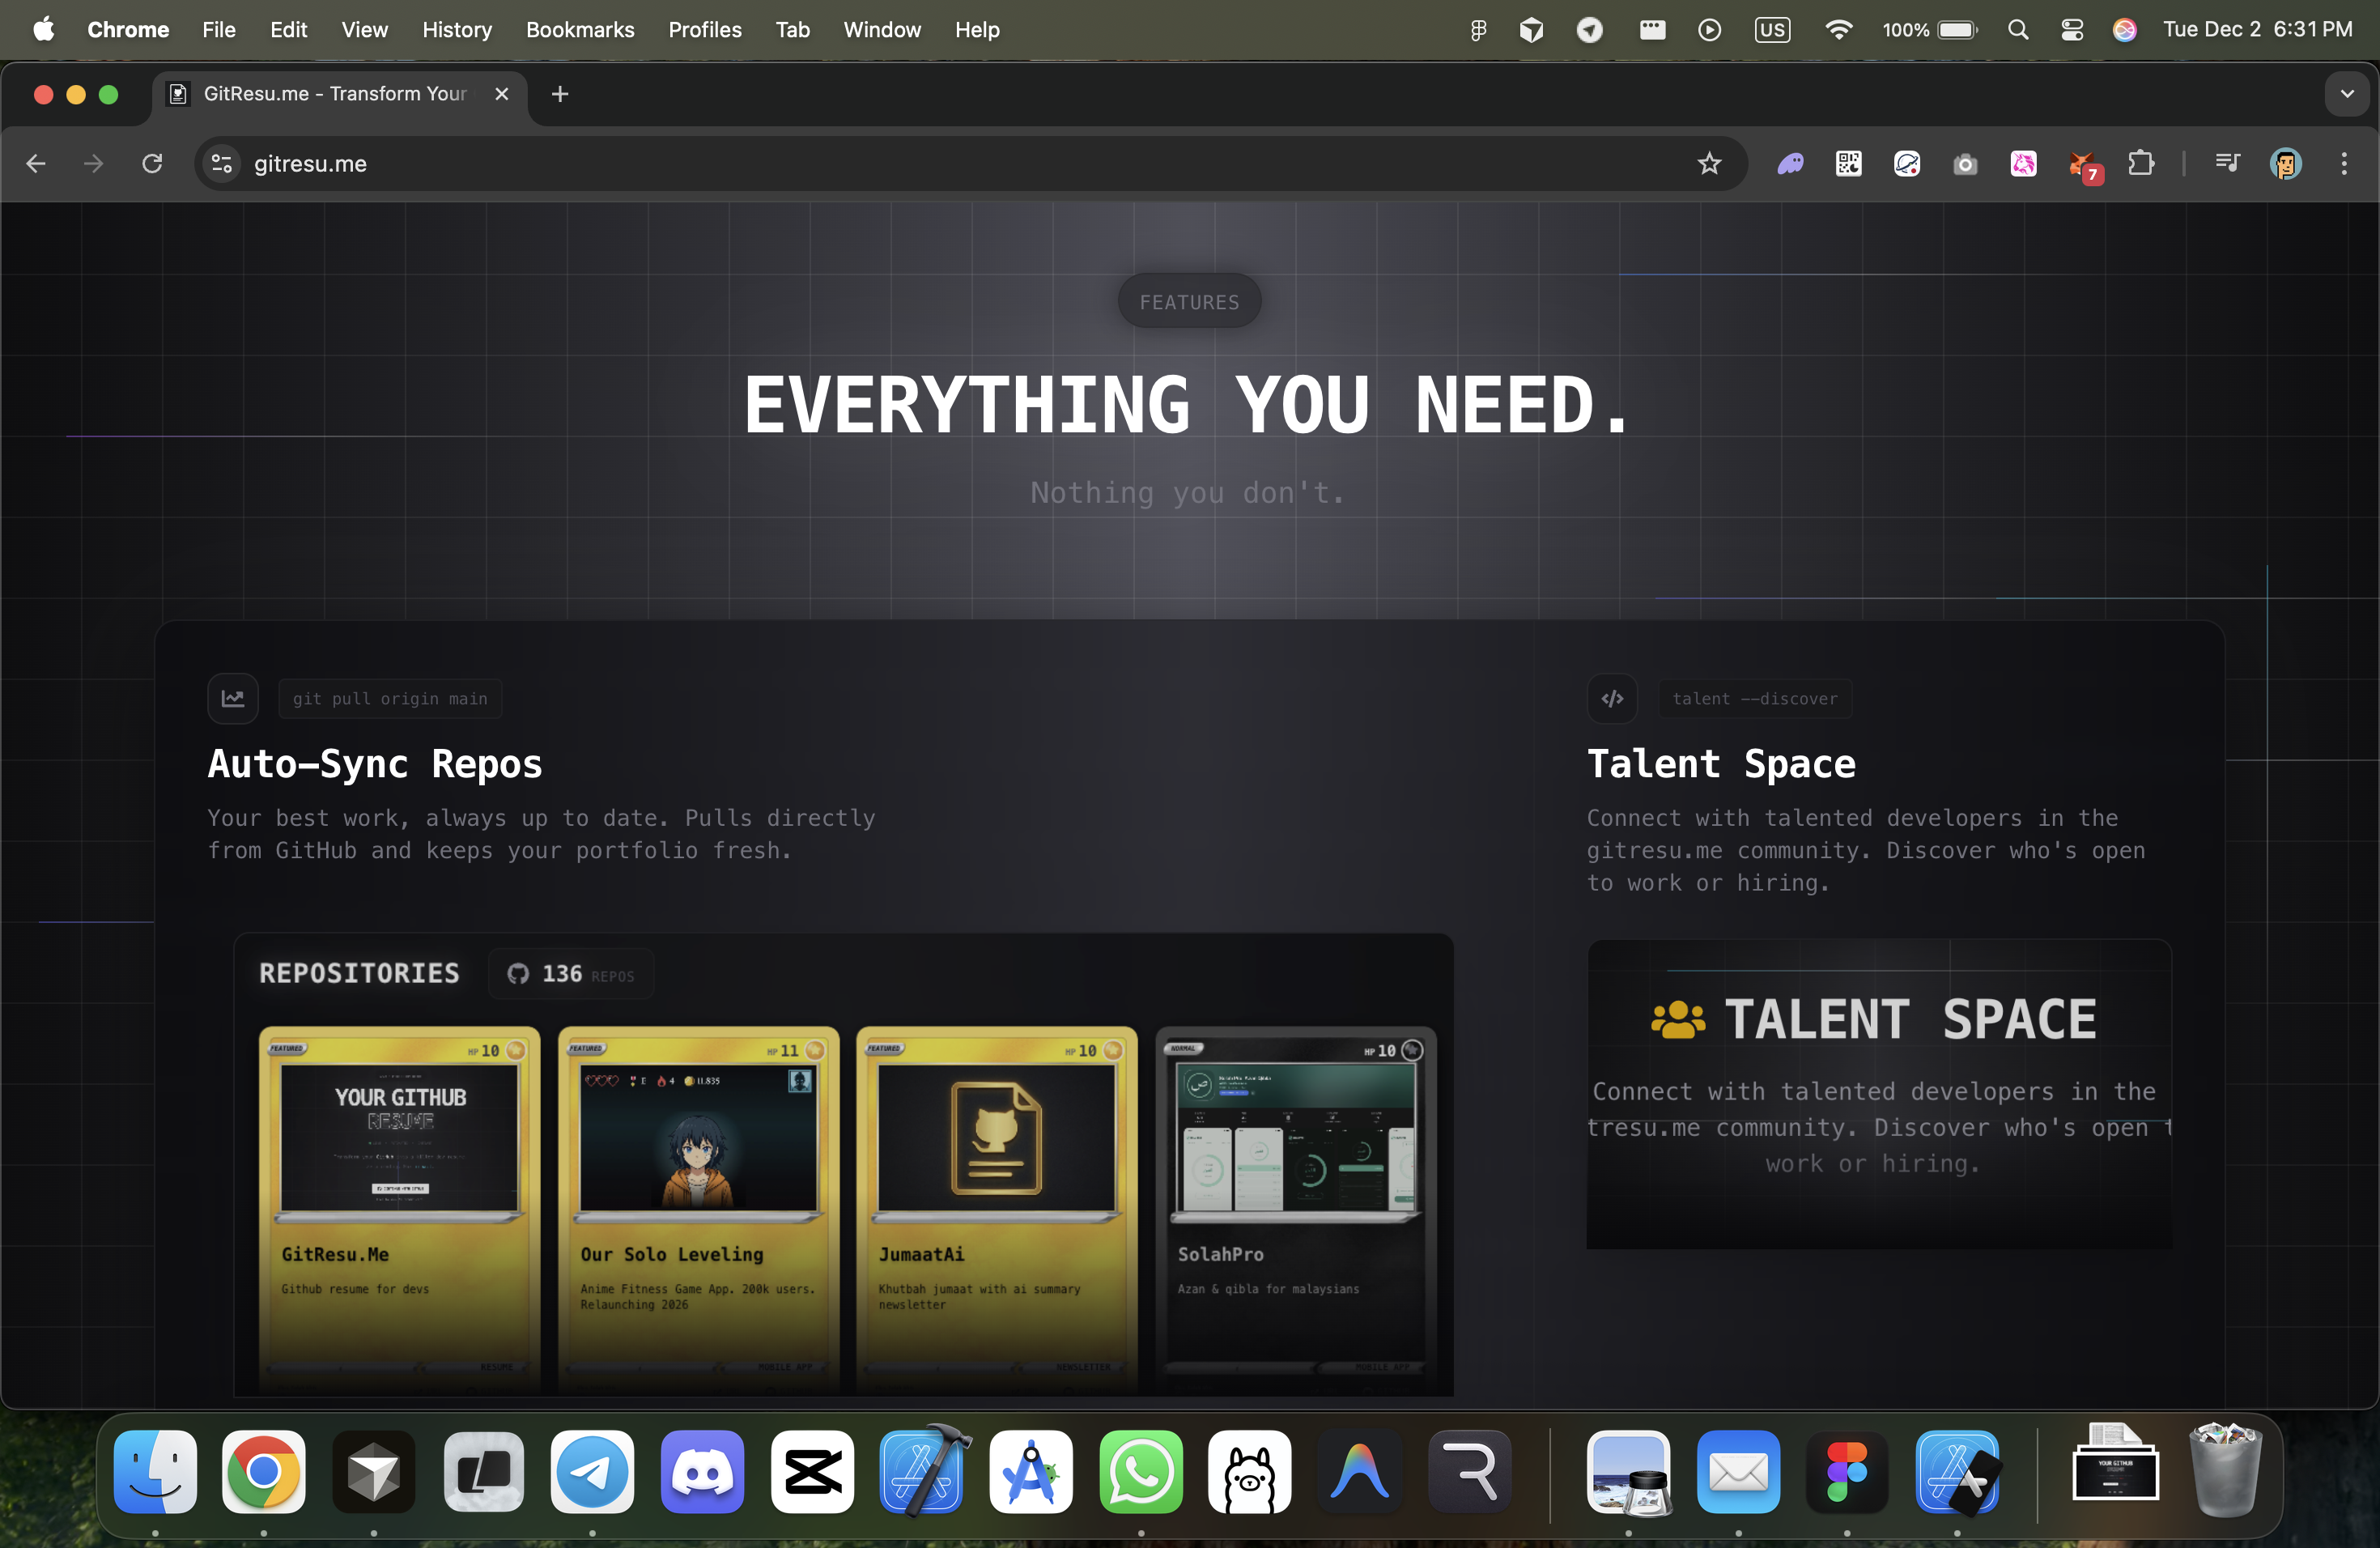The image size is (2380, 1548).
Task: Open site permissions via the tune icon
Action: [x=221, y=164]
